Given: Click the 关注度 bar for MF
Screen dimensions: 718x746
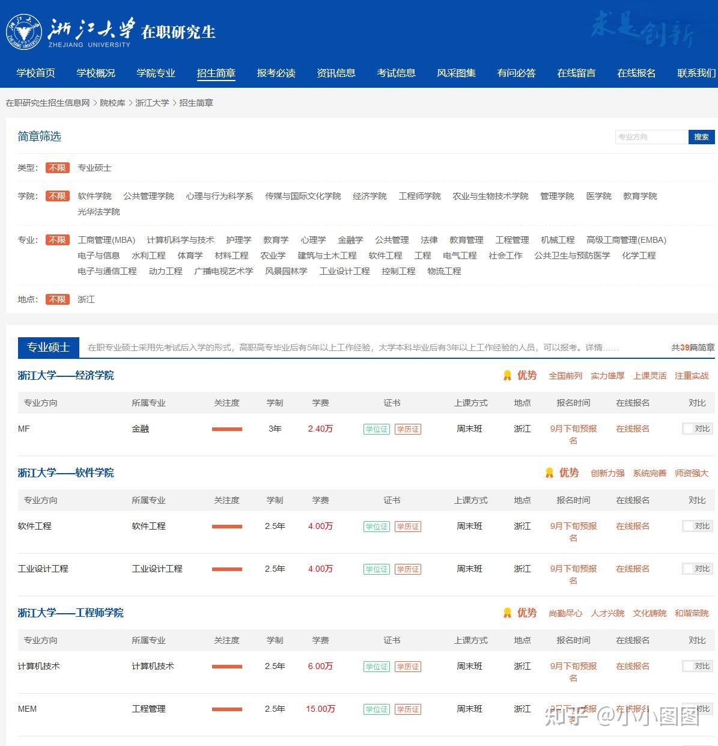Looking at the screenshot, I should click(227, 429).
